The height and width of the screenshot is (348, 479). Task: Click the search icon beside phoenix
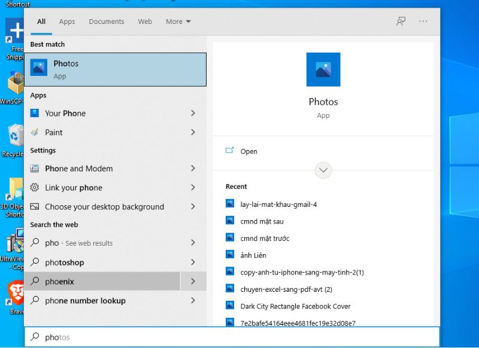(35, 281)
